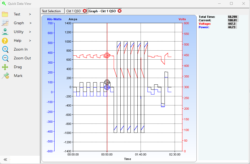Select the Zoom Out magnifier tool
Screen dimensions: 250x164
(5, 58)
